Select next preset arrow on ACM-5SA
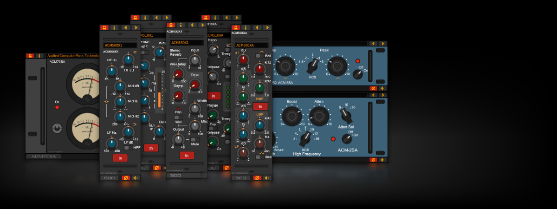Viewport: 557px width, 209px height. 382,43
